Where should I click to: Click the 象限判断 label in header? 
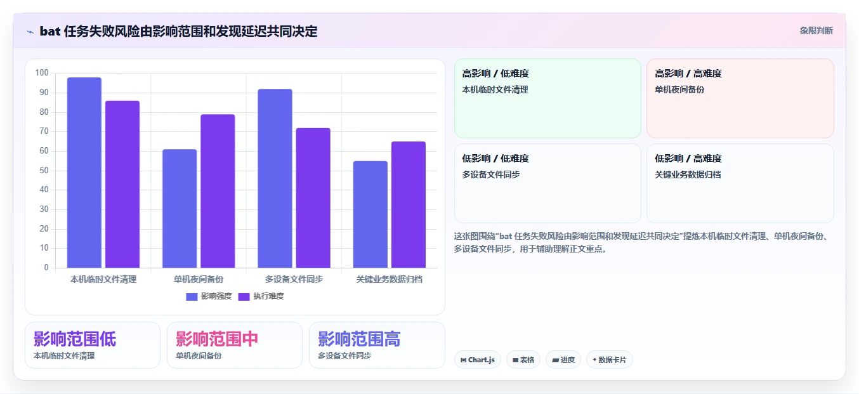coord(816,30)
